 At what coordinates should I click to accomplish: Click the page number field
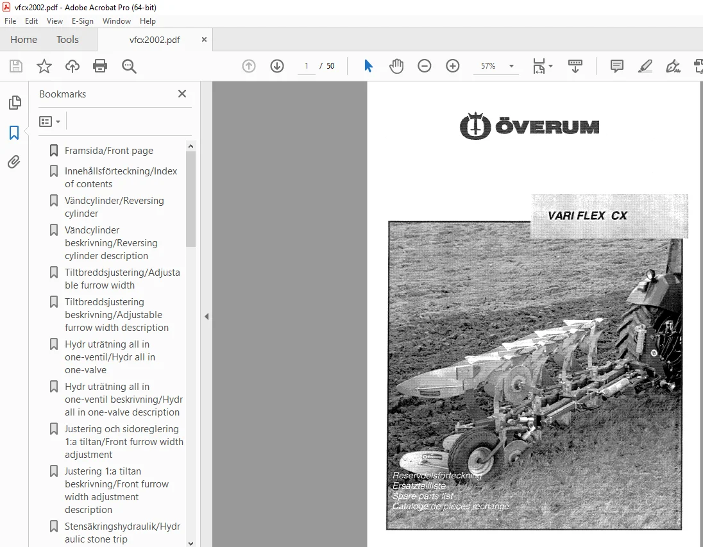(x=307, y=66)
